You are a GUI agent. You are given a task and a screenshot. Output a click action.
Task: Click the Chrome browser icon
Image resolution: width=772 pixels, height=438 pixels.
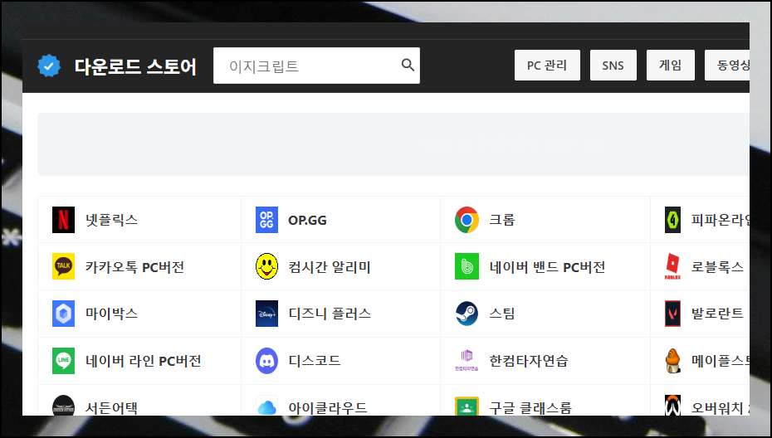(x=467, y=220)
